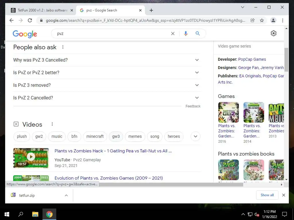Open Chrome's three-dot menu
The width and height of the screenshot is (294, 220).
283,20
